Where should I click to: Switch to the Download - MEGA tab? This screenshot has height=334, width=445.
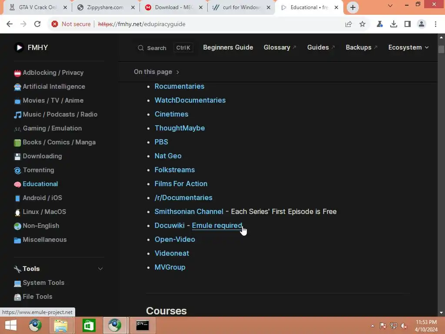174,7
